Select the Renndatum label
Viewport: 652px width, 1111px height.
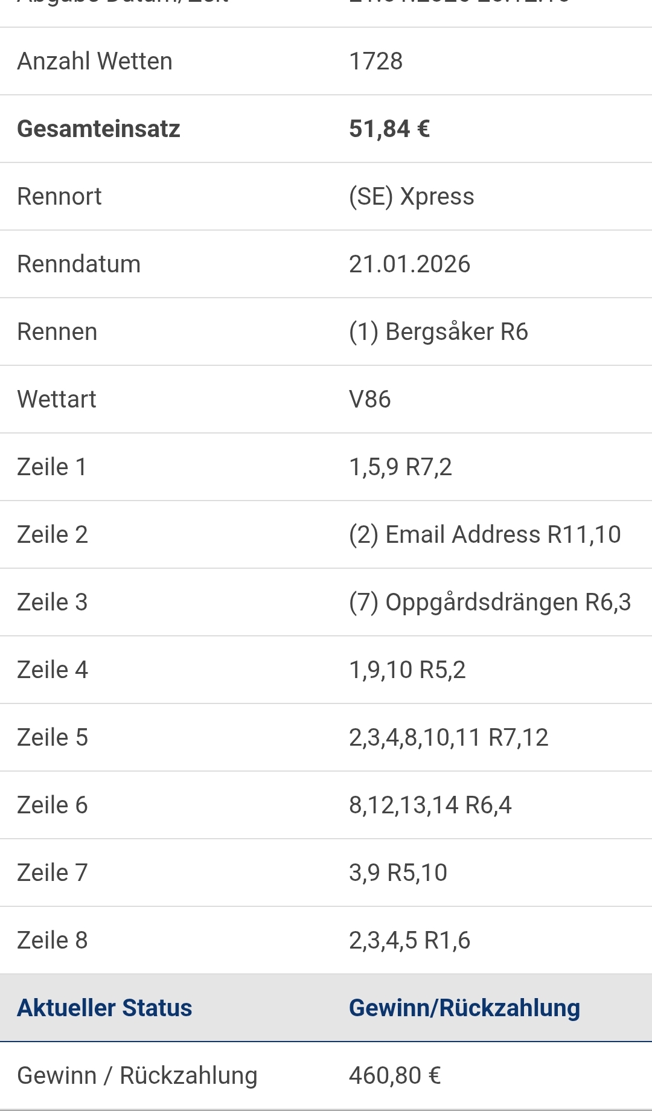tap(78, 264)
